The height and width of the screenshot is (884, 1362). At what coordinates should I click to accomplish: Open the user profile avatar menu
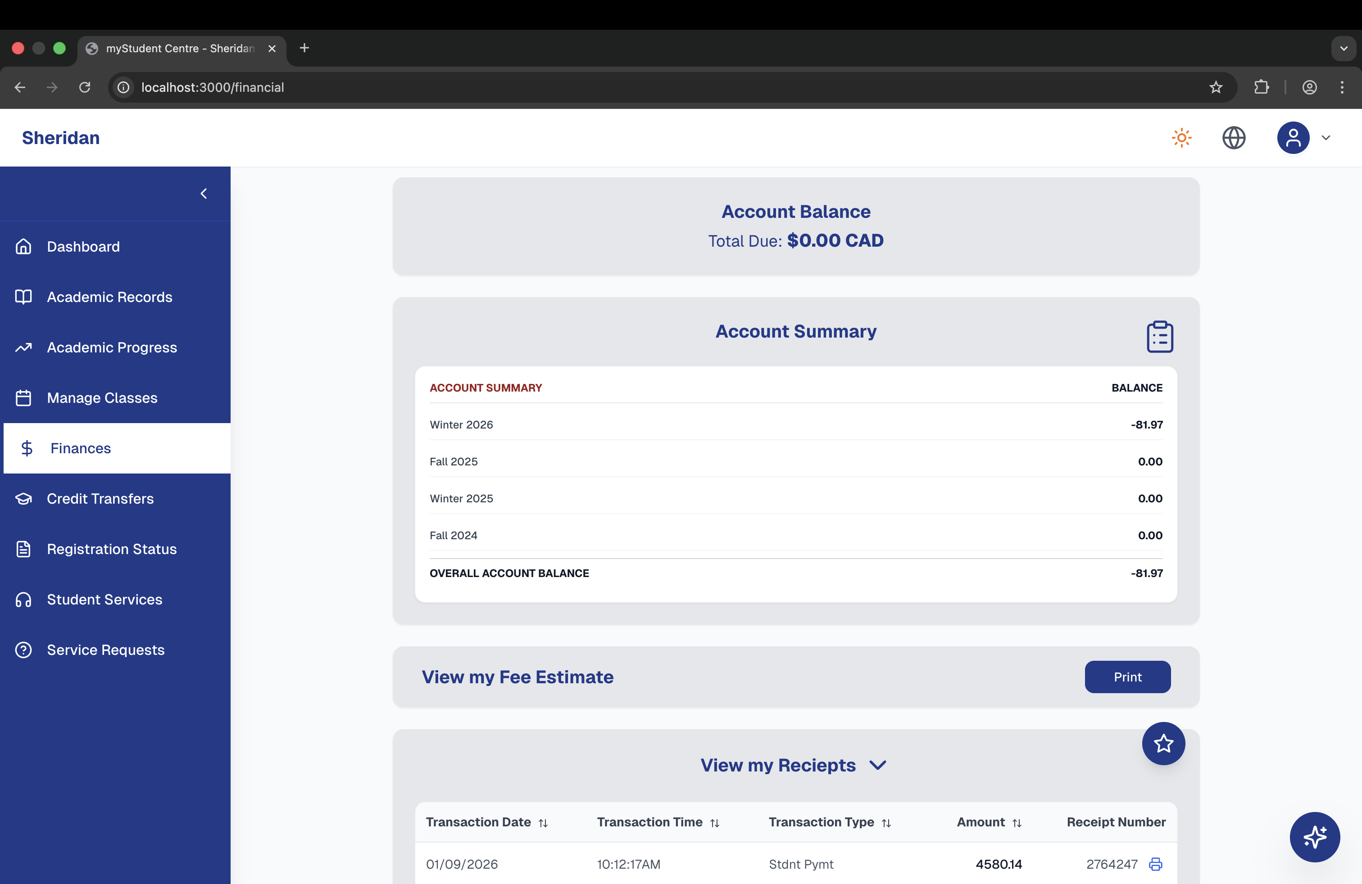[1293, 138]
